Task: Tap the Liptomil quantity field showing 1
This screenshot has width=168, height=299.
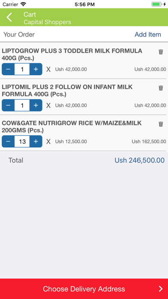Action: 22,105
